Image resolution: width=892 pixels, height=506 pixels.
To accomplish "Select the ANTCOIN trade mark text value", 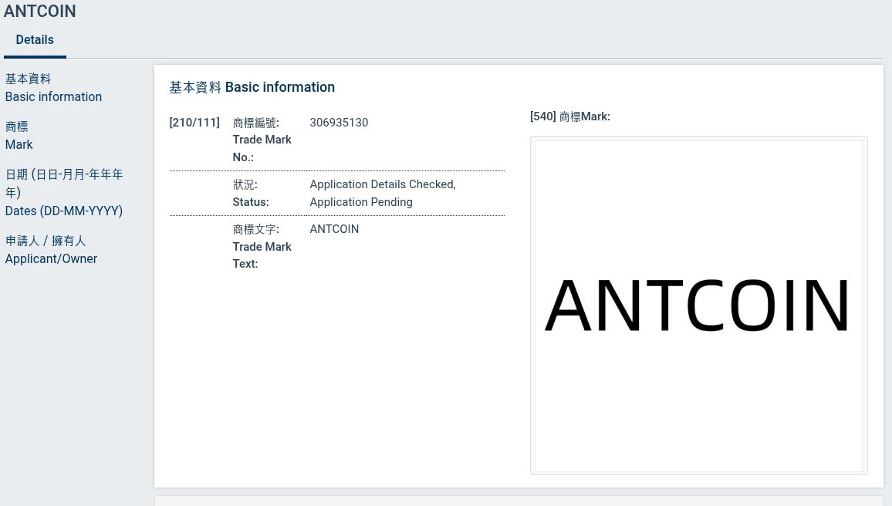I will (x=334, y=229).
